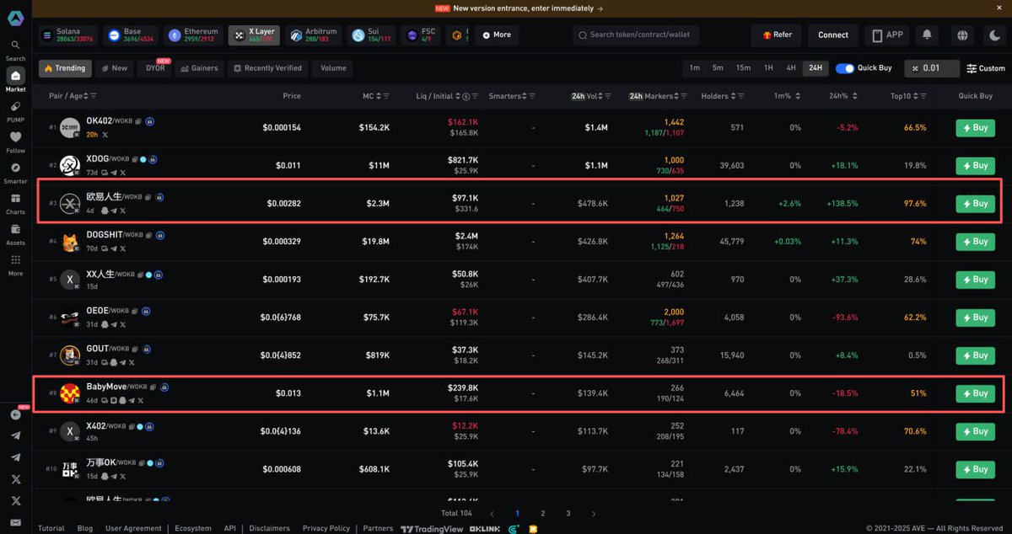Copy the OK402 contract address icon
The width and height of the screenshot is (1012, 534).
(x=137, y=121)
